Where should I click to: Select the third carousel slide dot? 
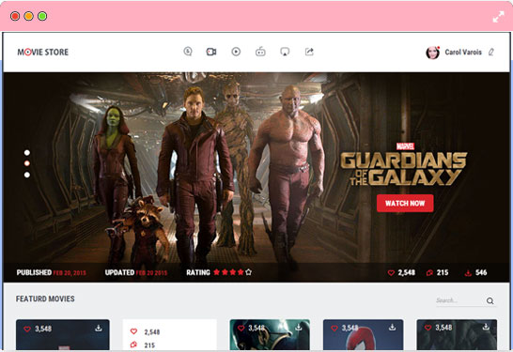pos(27,175)
